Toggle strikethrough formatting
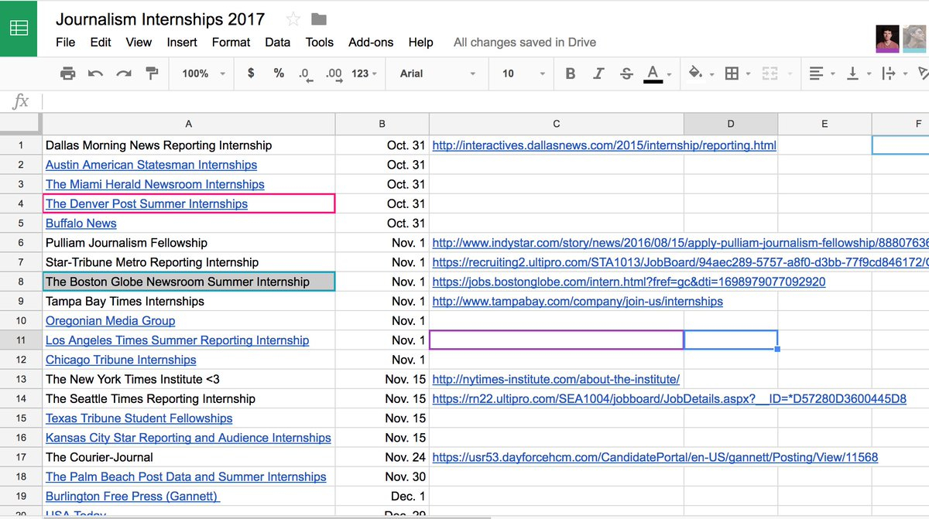Screen dimensions: 929x519 (626, 73)
